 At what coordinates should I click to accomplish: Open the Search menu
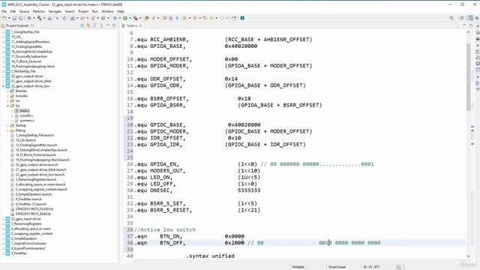(70, 11)
